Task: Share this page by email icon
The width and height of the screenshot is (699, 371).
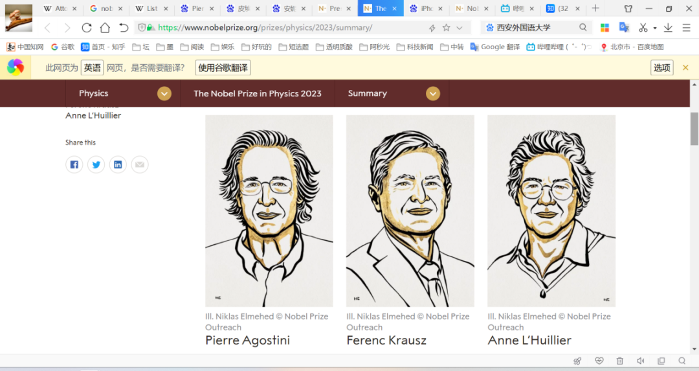Action: point(140,164)
